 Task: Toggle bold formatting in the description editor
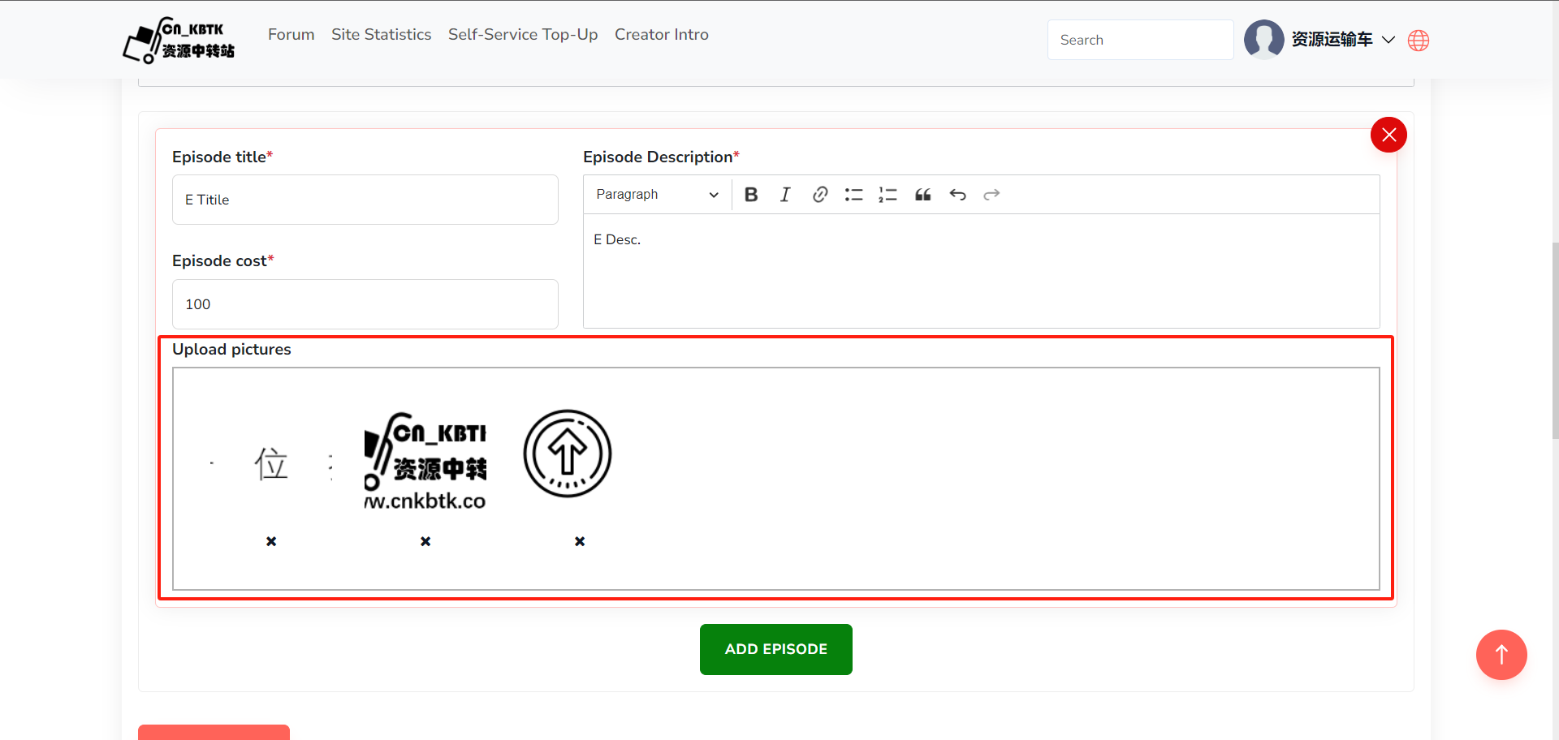[751, 195]
